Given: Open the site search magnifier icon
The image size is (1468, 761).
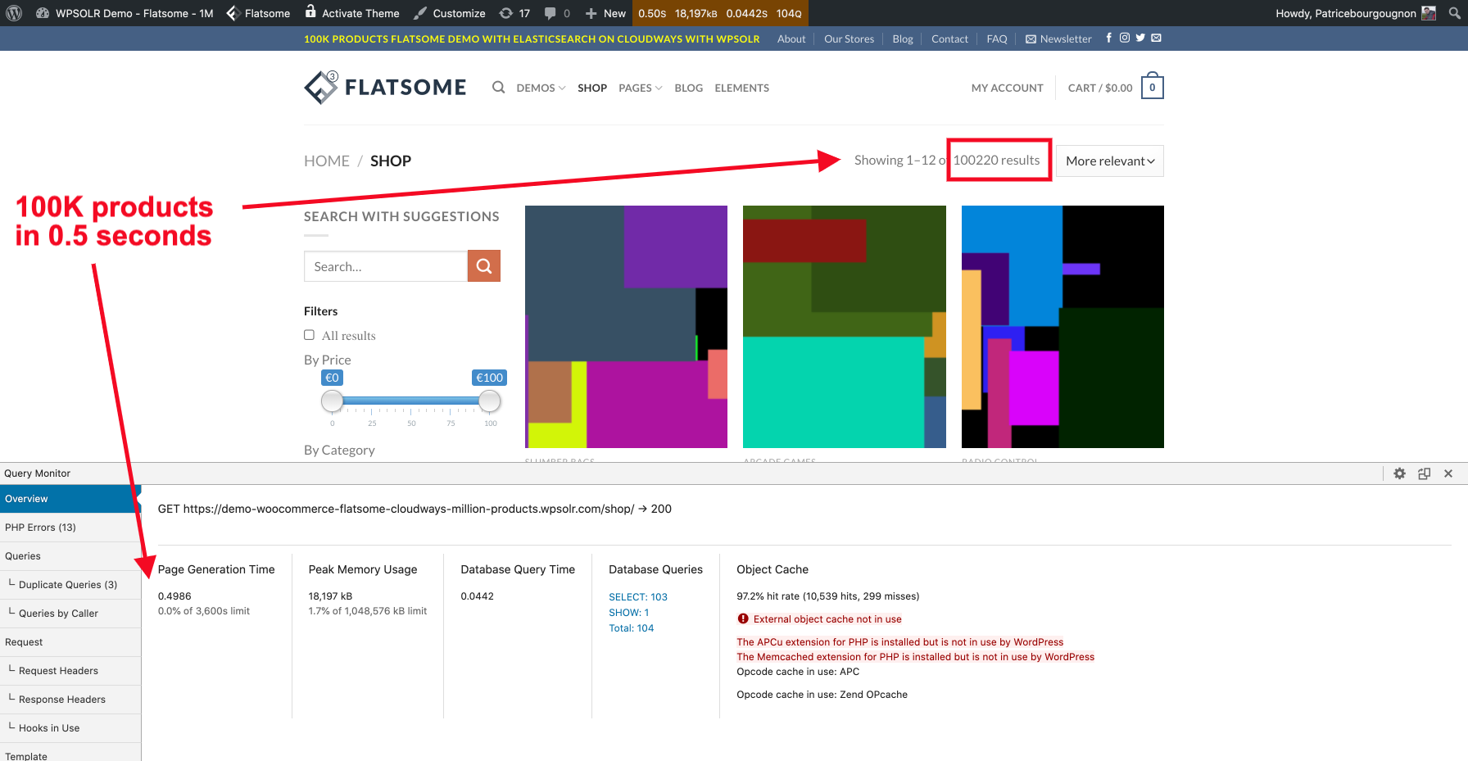Looking at the screenshot, I should [x=498, y=88].
